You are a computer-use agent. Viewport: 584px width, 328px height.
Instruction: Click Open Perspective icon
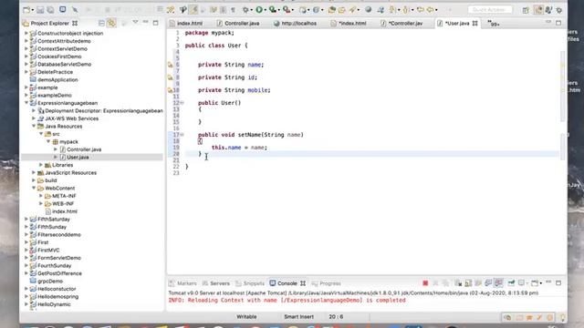click(x=526, y=10)
